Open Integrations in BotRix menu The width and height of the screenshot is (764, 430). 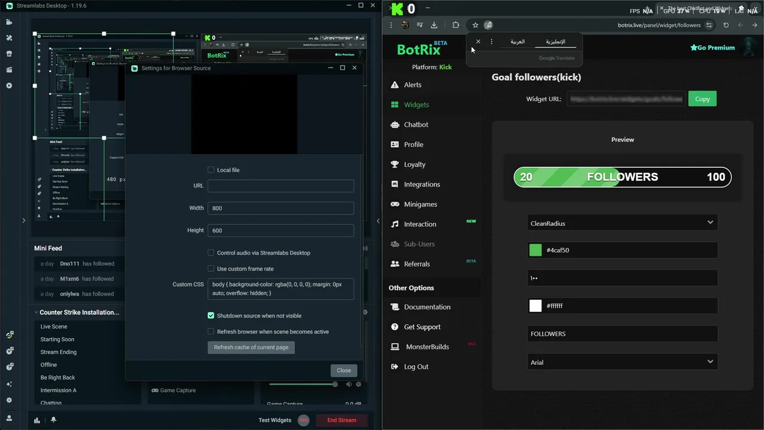[x=422, y=185]
